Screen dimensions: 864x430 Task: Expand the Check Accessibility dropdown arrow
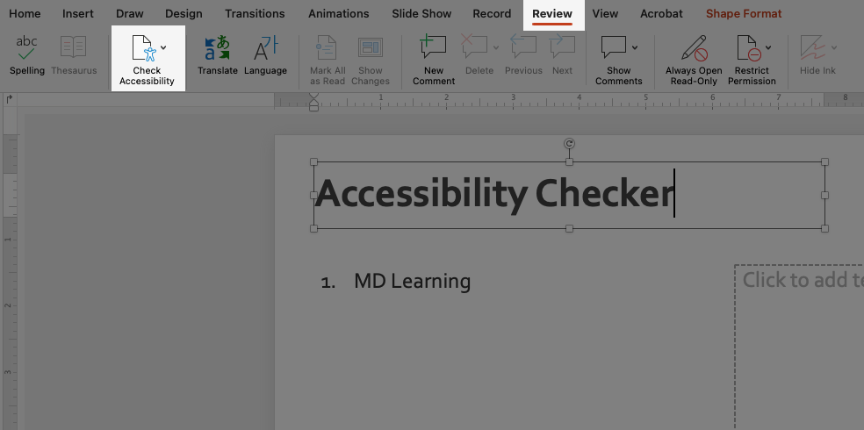pyautogui.click(x=163, y=47)
